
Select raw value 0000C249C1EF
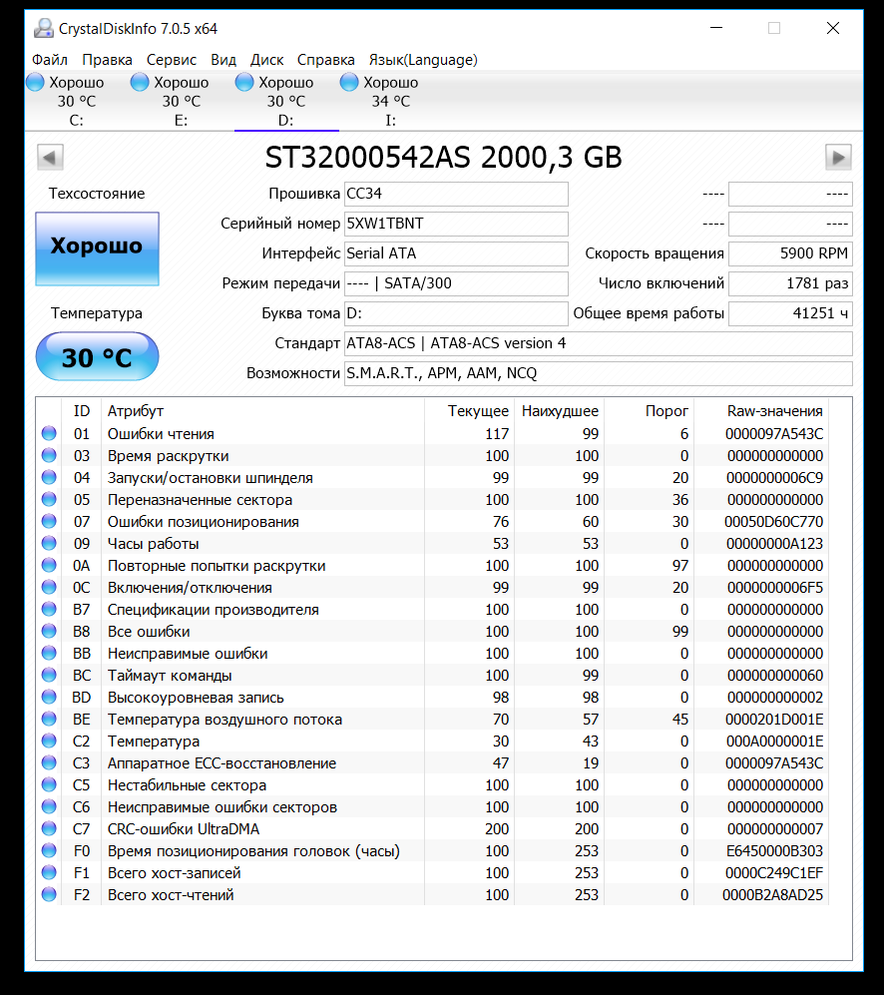(x=774, y=873)
